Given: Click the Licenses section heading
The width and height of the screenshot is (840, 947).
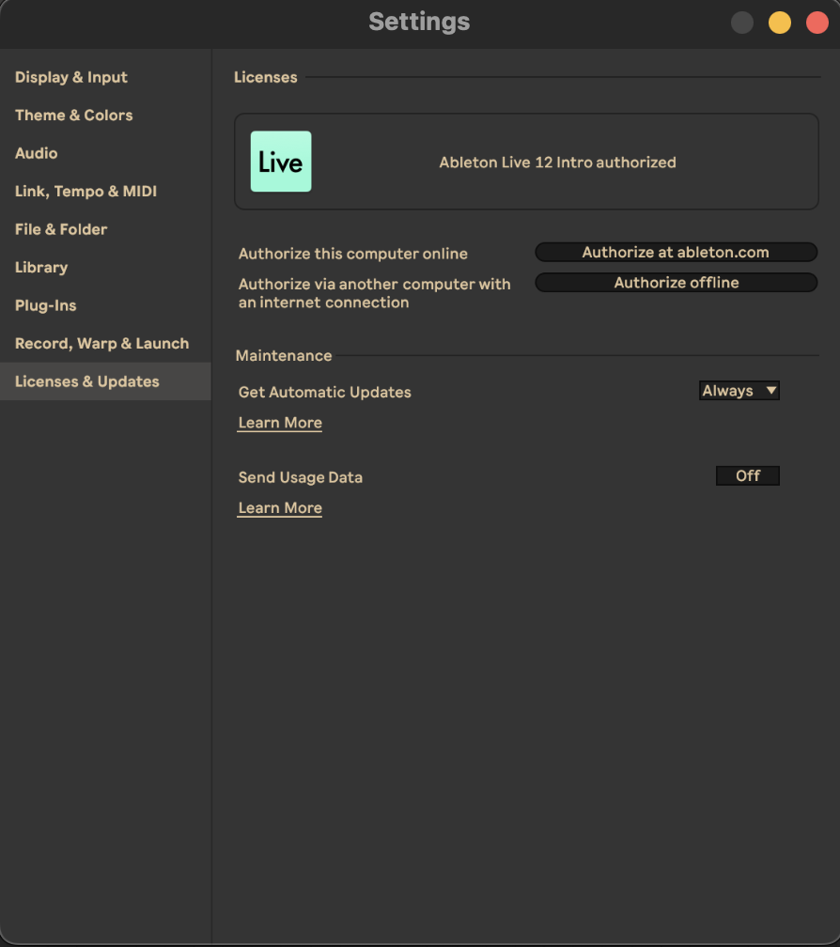Looking at the screenshot, I should coord(266,77).
